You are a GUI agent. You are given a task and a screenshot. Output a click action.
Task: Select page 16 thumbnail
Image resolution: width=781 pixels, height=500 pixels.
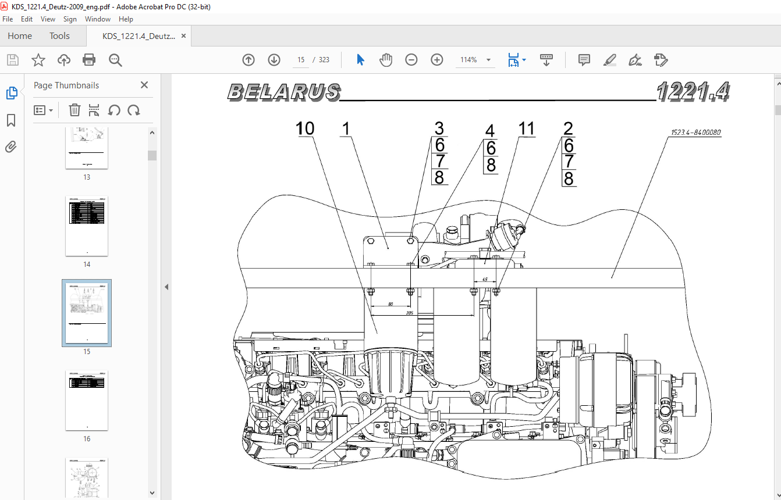87,401
